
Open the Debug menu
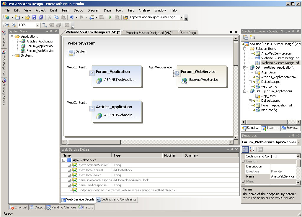(79, 10)
